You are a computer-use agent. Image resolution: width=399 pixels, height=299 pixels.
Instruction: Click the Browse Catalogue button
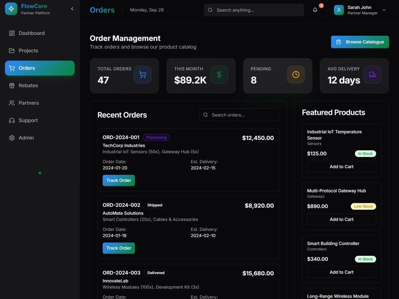[x=360, y=42]
